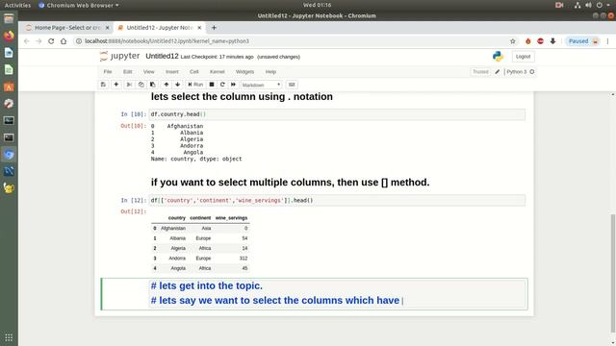This screenshot has width=616, height=346.
Task: Move selected cell down arrow
Action: [177, 85]
